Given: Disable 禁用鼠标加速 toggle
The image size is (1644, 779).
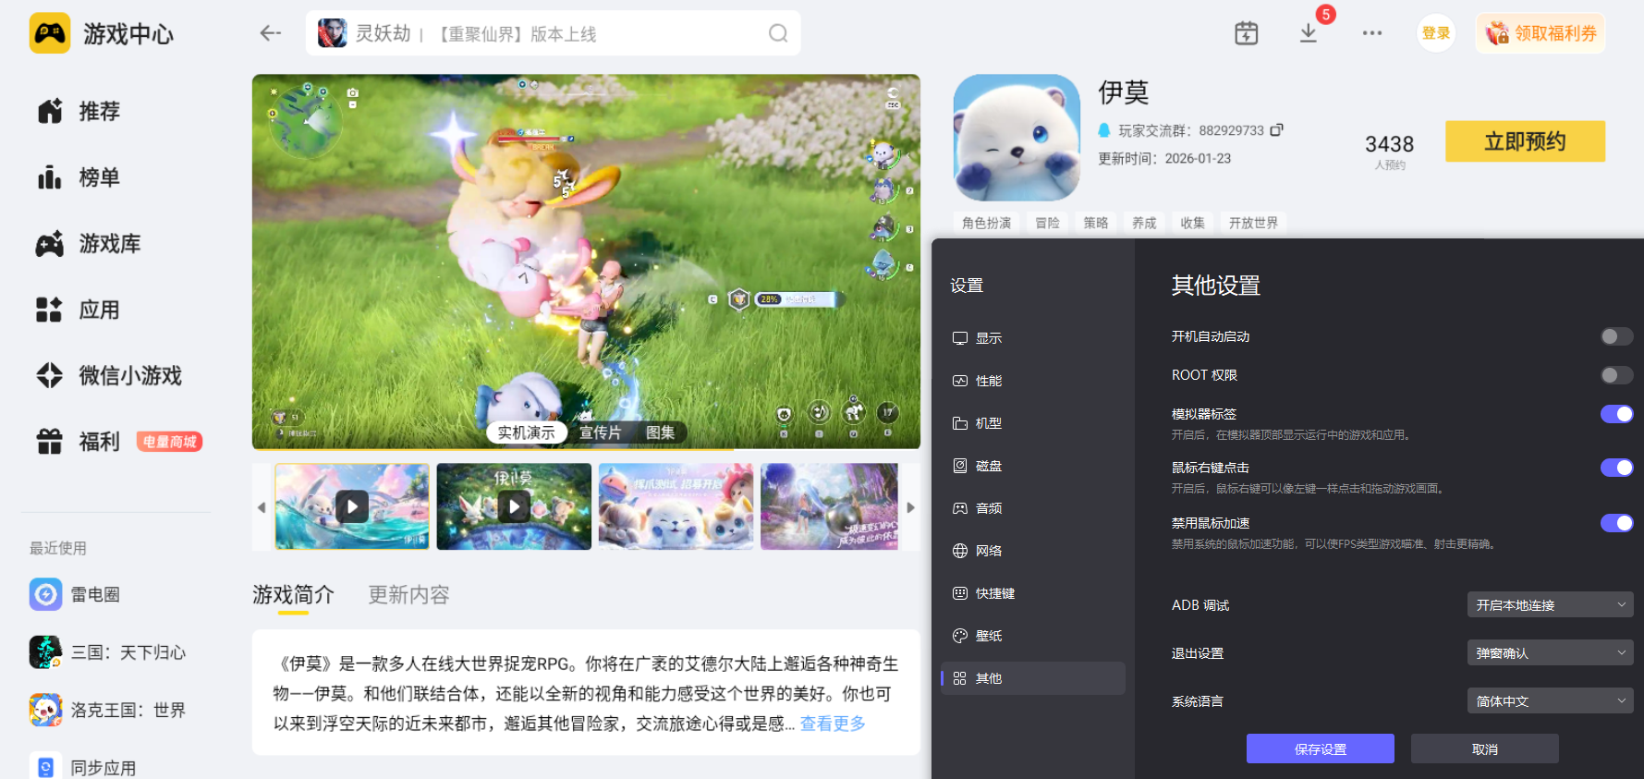Looking at the screenshot, I should [x=1616, y=523].
